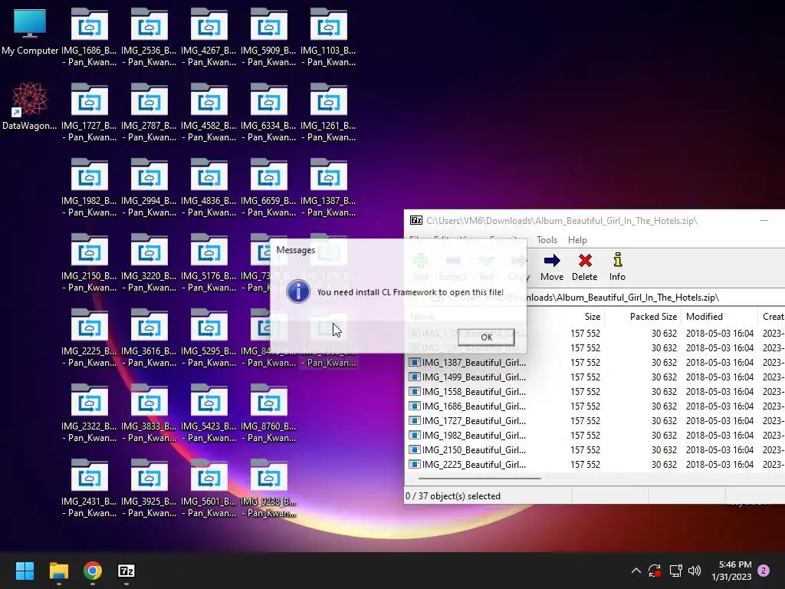The width and height of the screenshot is (785, 589).
Task: Select the IMG_1387 desktop shortcut
Action: pyautogui.click(x=328, y=188)
